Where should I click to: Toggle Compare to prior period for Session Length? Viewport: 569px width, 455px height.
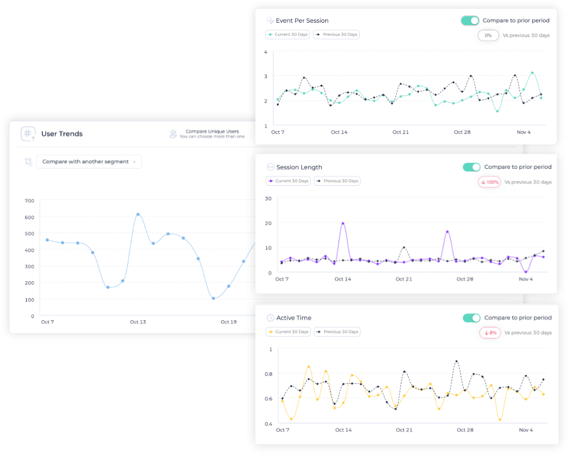click(471, 167)
